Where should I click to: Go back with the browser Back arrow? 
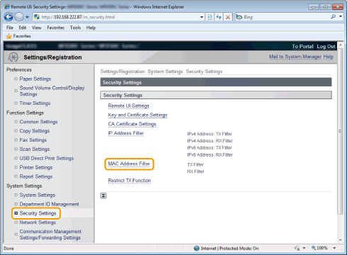click(9, 17)
